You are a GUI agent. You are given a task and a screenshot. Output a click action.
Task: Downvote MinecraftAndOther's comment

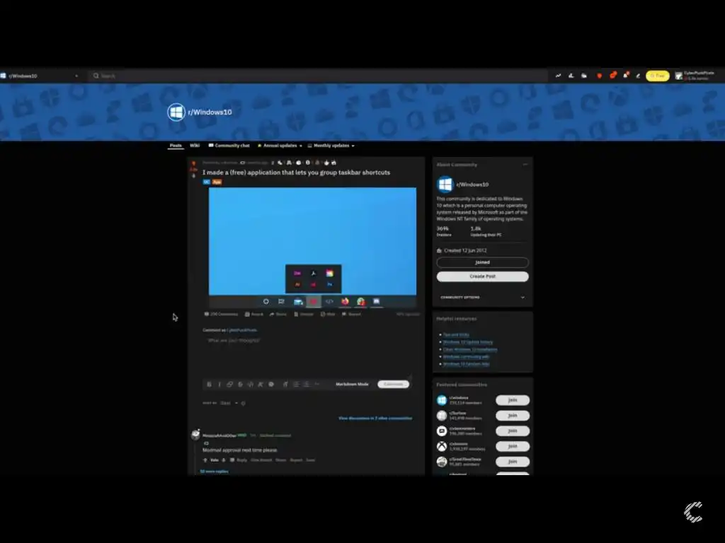[224, 460]
